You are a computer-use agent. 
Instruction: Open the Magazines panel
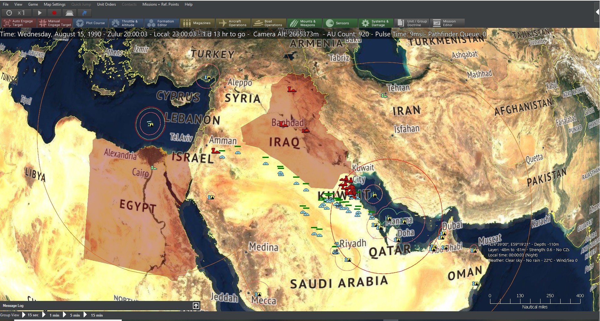click(x=197, y=23)
